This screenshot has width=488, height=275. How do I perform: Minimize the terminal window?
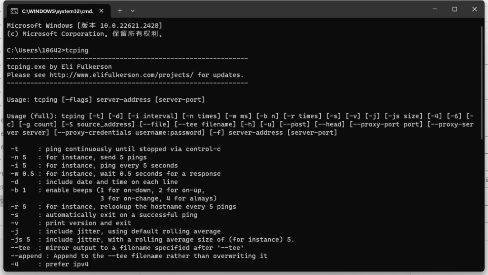point(434,9)
